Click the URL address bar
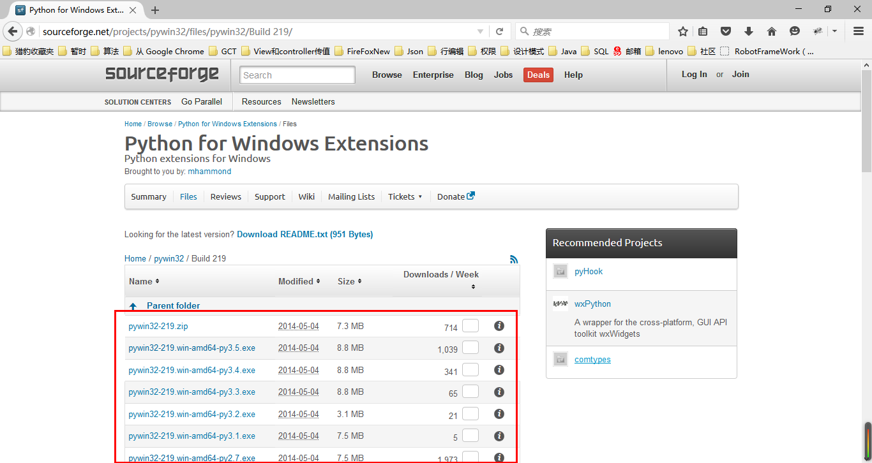Image resolution: width=872 pixels, height=463 pixels. (258, 31)
